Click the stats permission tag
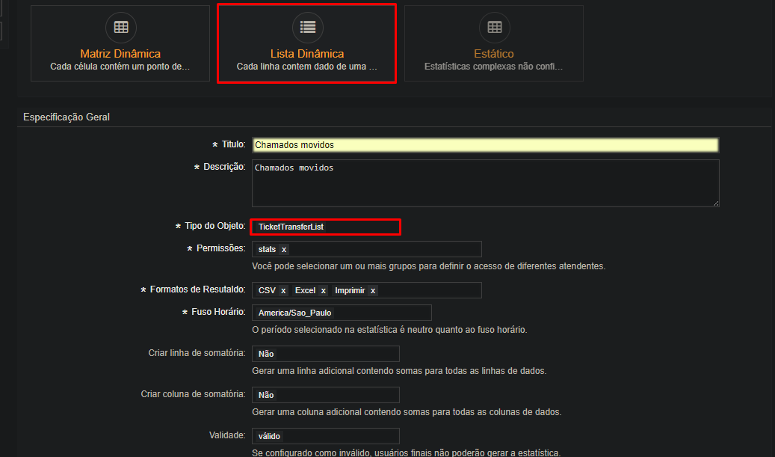The height and width of the screenshot is (457, 775). 267,249
